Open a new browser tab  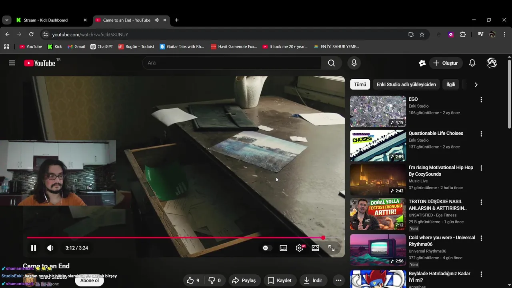point(177,20)
